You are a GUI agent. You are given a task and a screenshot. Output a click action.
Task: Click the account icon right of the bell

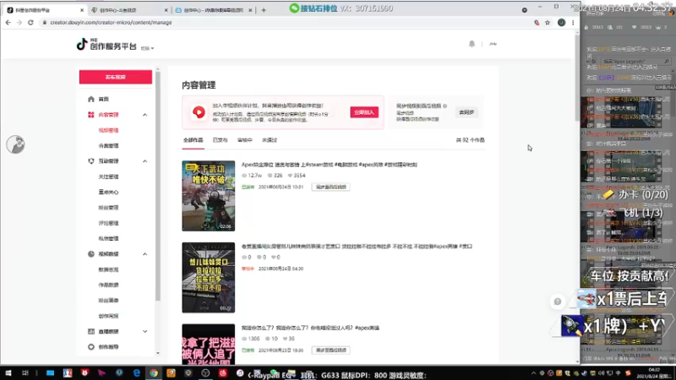point(493,44)
